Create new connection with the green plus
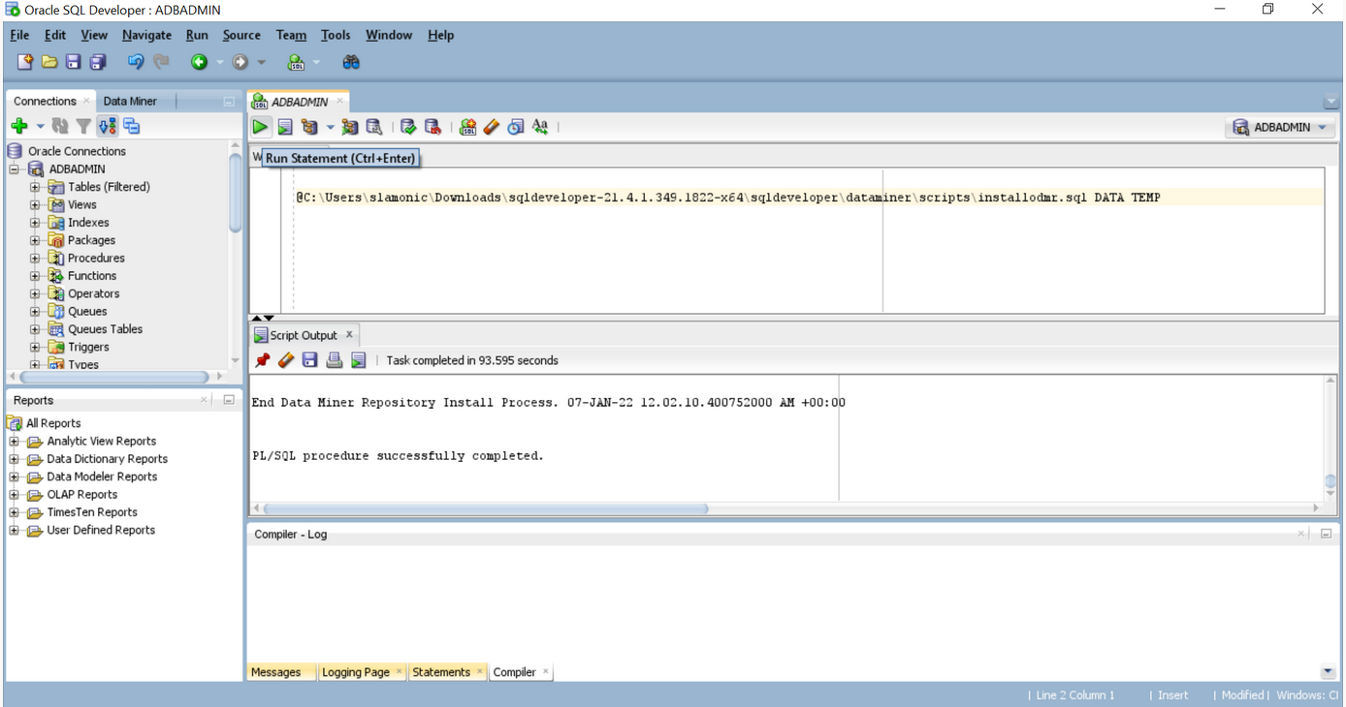The image size is (1346, 707). (20, 125)
